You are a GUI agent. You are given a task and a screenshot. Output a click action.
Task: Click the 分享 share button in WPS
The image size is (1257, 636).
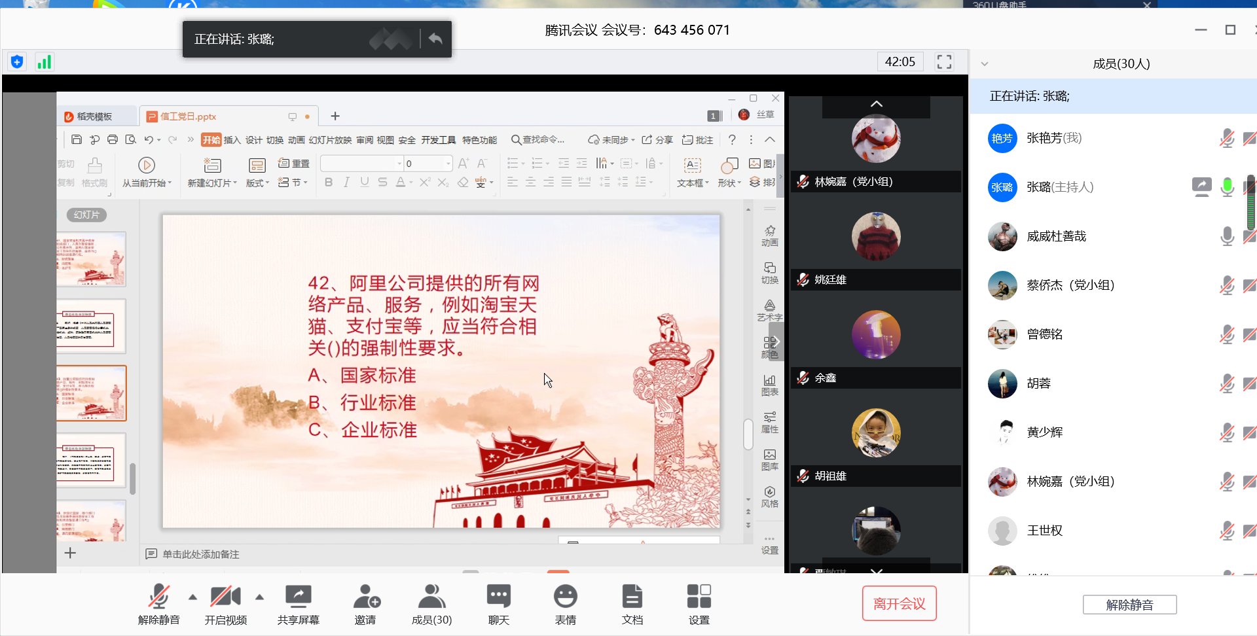tap(657, 140)
